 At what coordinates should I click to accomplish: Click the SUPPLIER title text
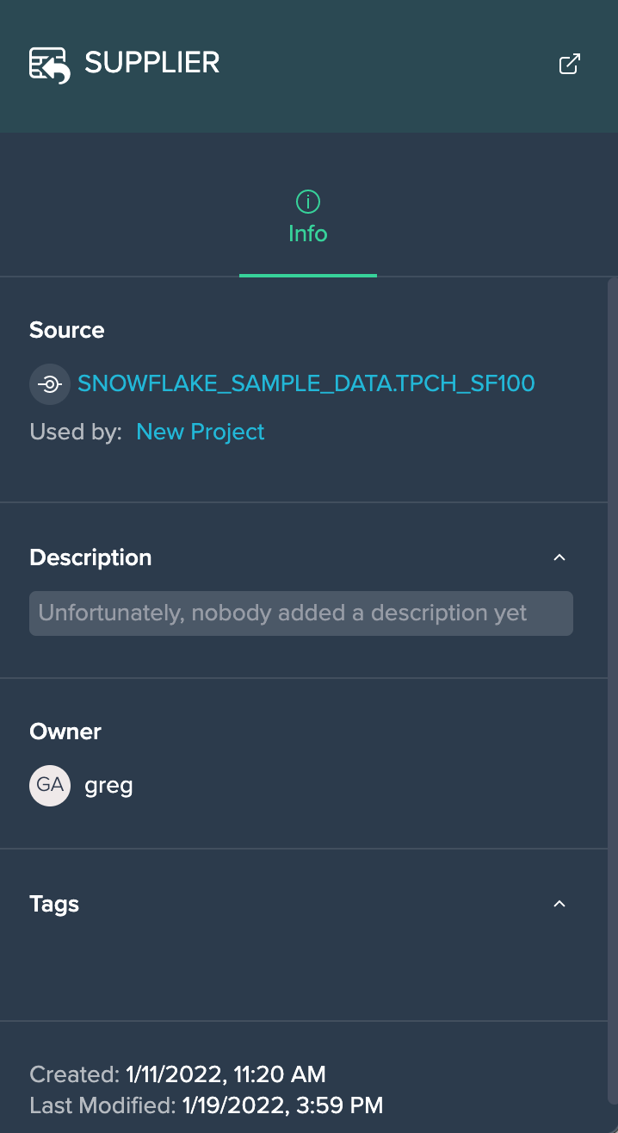click(152, 63)
